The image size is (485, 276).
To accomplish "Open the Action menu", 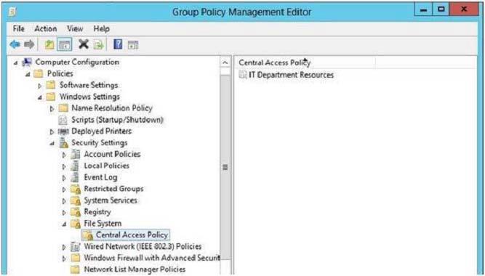I will tap(46, 29).
